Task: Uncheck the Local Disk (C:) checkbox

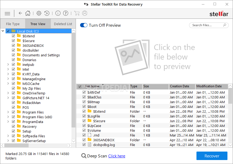Action: coord(8,31)
